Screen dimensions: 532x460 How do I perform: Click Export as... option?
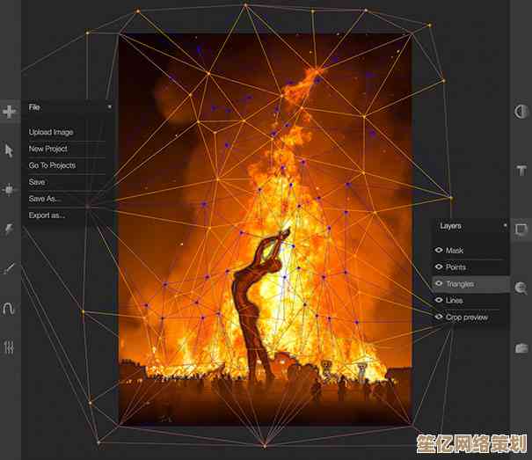(47, 215)
